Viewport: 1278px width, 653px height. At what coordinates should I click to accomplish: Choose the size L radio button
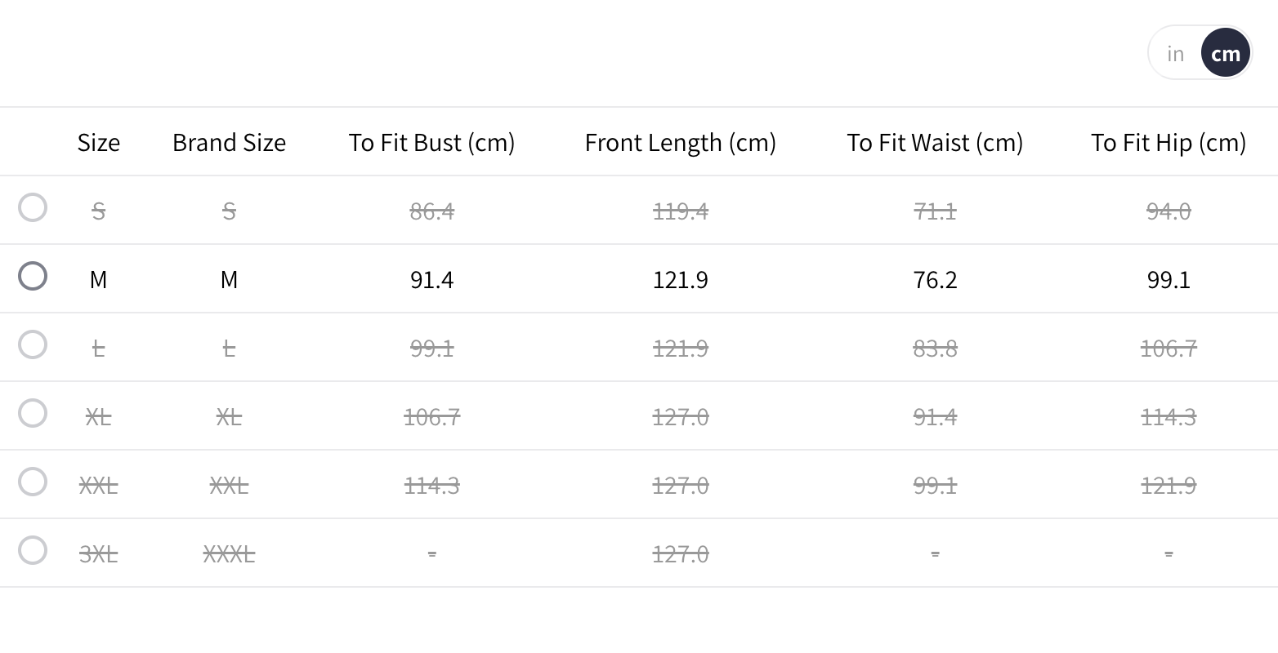pyautogui.click(x=33, y=344)
